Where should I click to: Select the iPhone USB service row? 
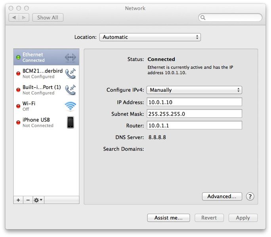coord(46,122)
